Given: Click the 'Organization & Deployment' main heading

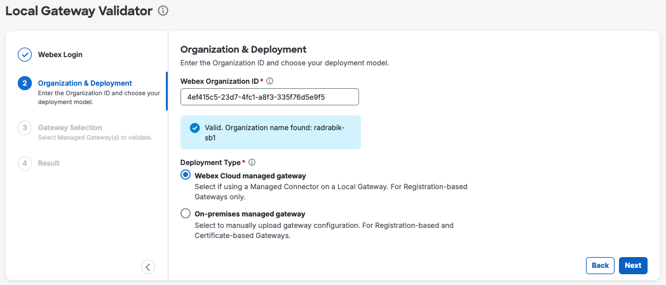Looking at the screenshot, I should [243, 50].
